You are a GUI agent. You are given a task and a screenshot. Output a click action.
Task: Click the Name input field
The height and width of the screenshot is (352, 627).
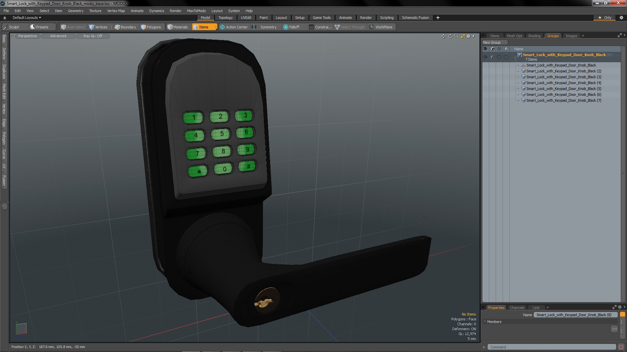pos(575,315)
